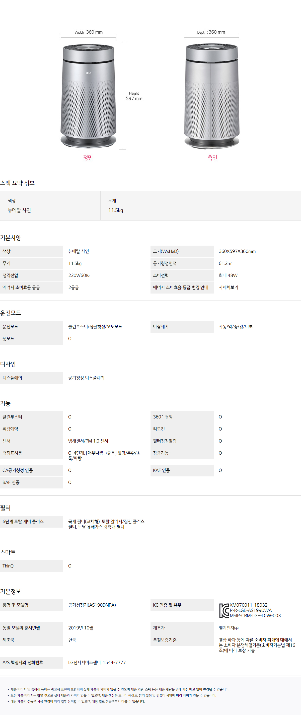This screenshot has width=301, height=715.
Task: Click the 스펙 요약 정보 section heading
Action: tap(18, 183)
